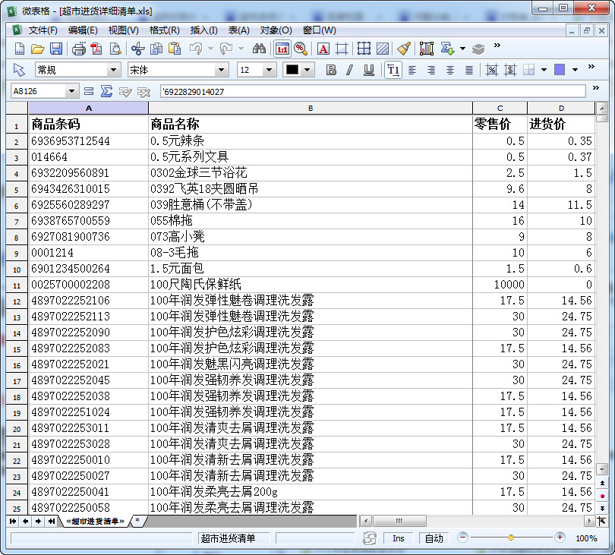The height and width of the screenshot is (555, 615).
Task: Open the font color dropdown arrow
Action: pos(307,70)
